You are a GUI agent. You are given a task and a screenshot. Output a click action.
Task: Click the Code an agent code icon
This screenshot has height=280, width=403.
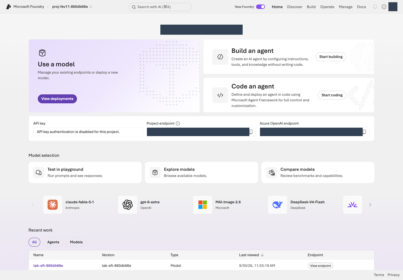click(220, 95)
